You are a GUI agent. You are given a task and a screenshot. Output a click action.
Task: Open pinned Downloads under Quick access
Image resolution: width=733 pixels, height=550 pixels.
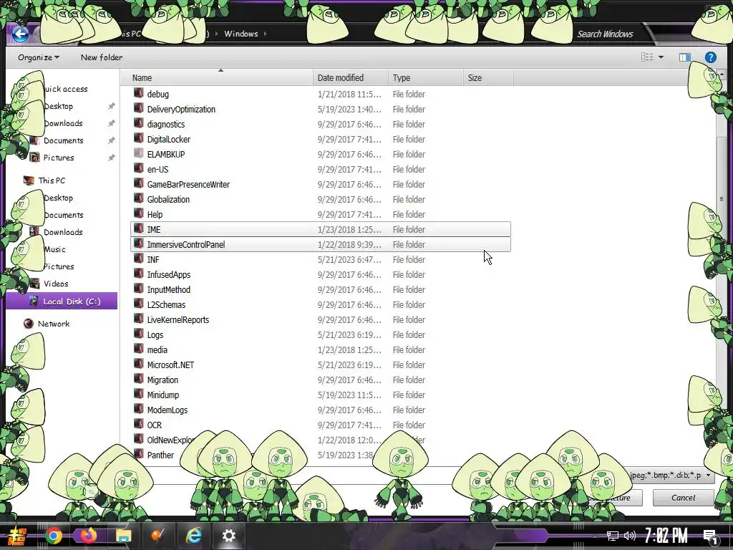[x=63, y=123]
